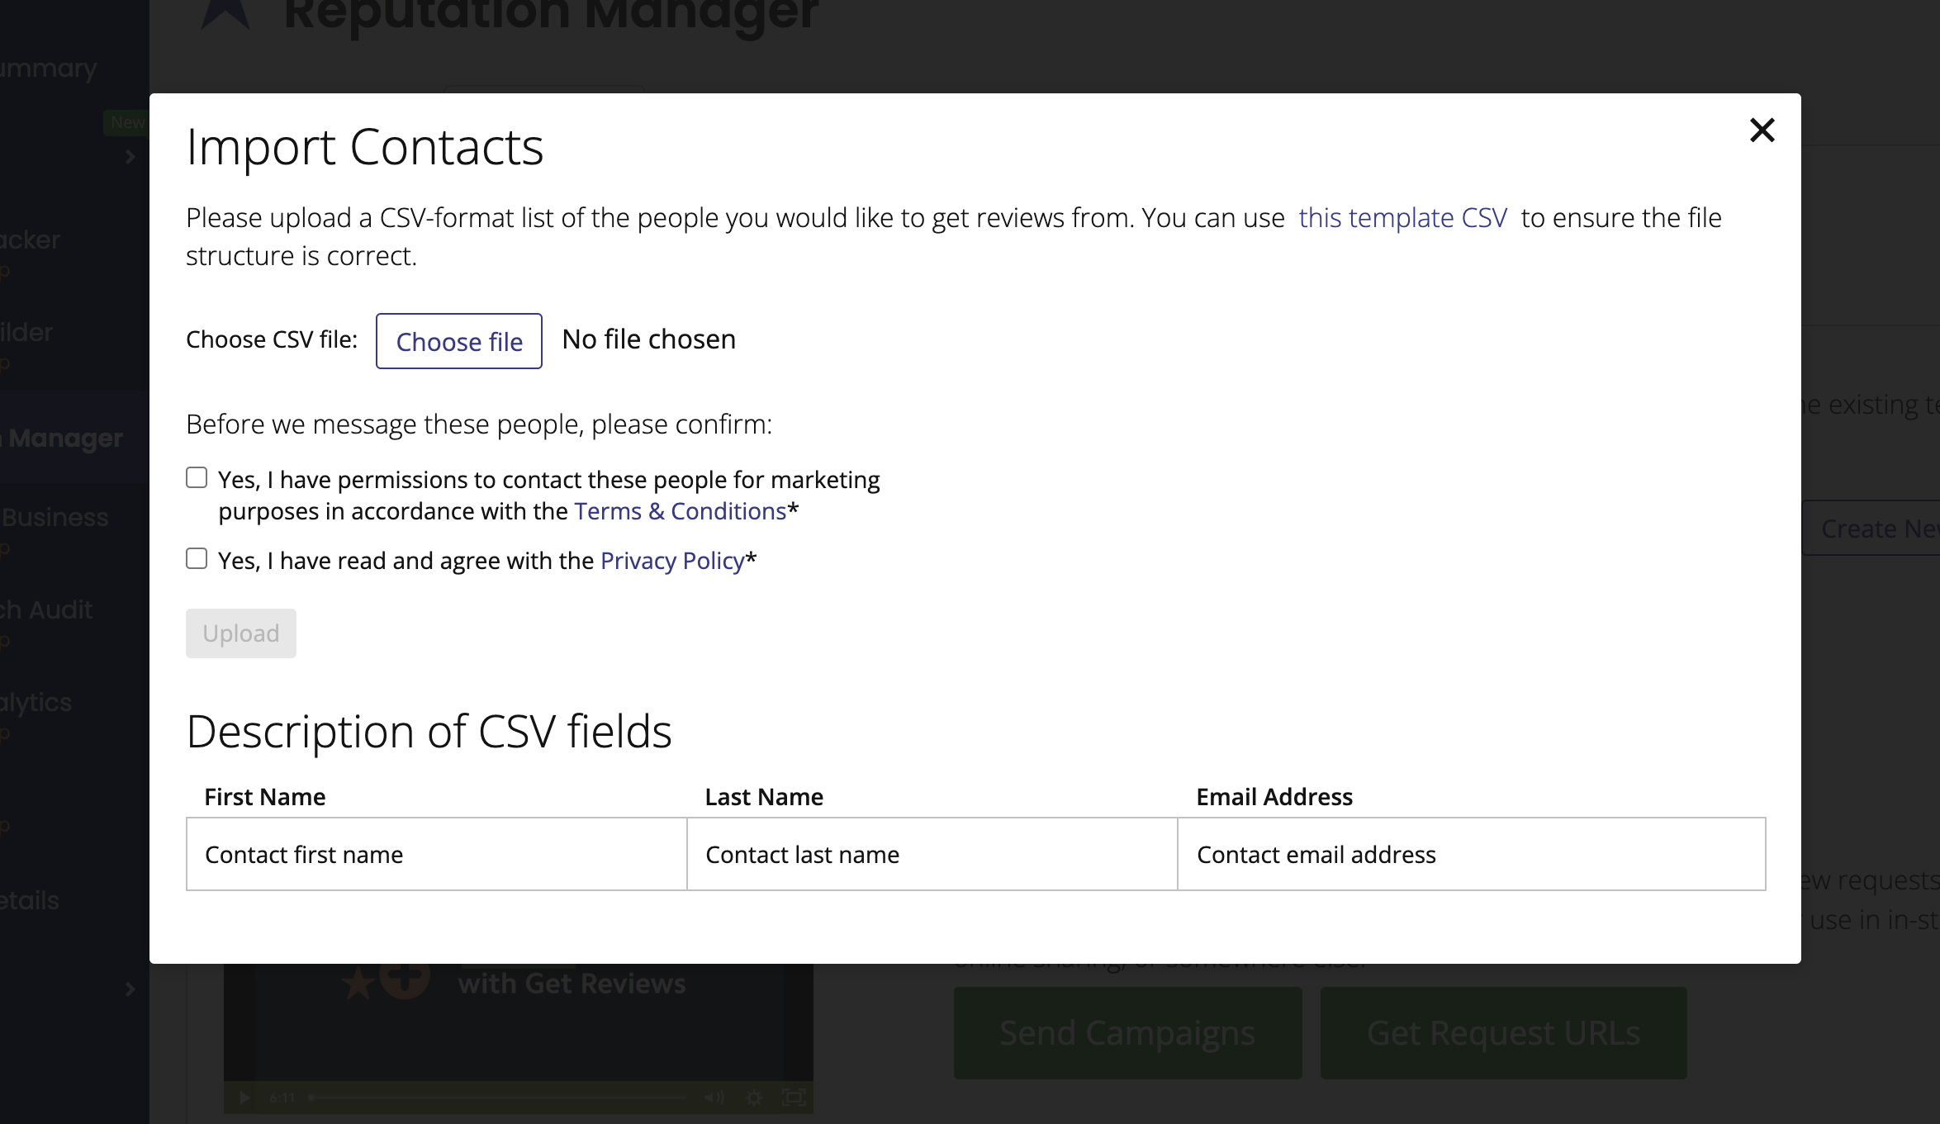Click the 'No file chosen' label
The image size is (1940, 1124).
pos(649,339)
